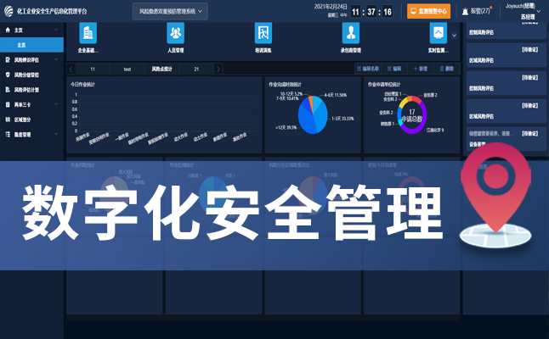549x339 pixels.
Task: Open the 风险分级管控 shield menu item
Action: [x=31, y=75]
